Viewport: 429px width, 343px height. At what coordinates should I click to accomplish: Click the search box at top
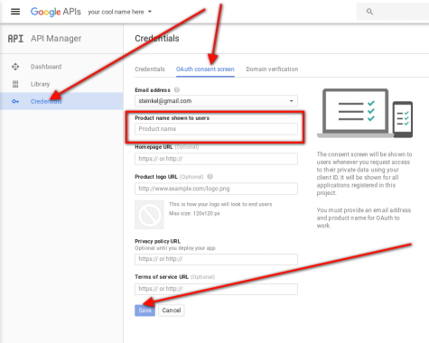coord(393,12)
